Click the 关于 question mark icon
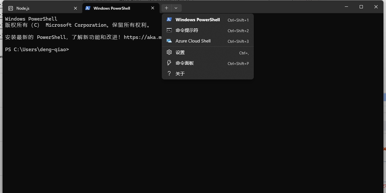This screenshot has height=193, width=386. tap(169, 73)
